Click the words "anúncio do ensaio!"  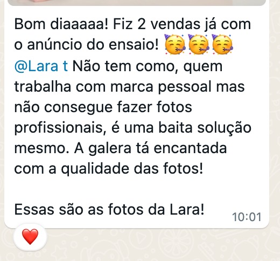tap(93, 45)
